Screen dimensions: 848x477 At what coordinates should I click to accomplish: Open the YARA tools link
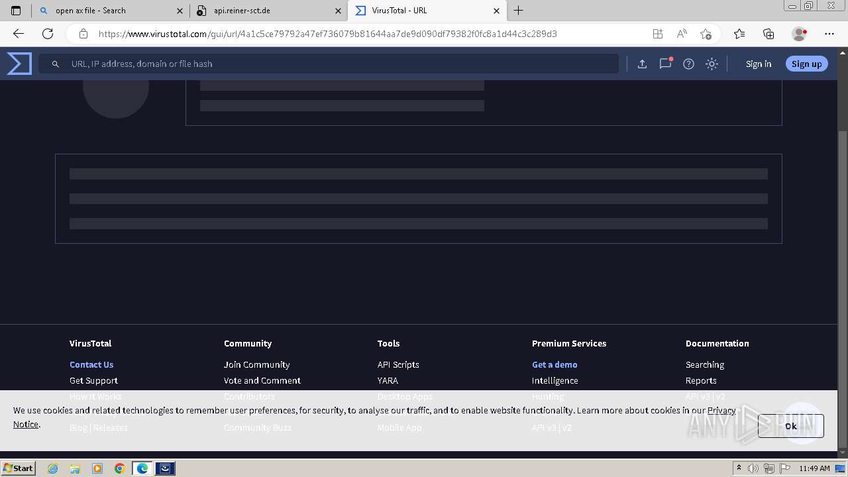388,380
